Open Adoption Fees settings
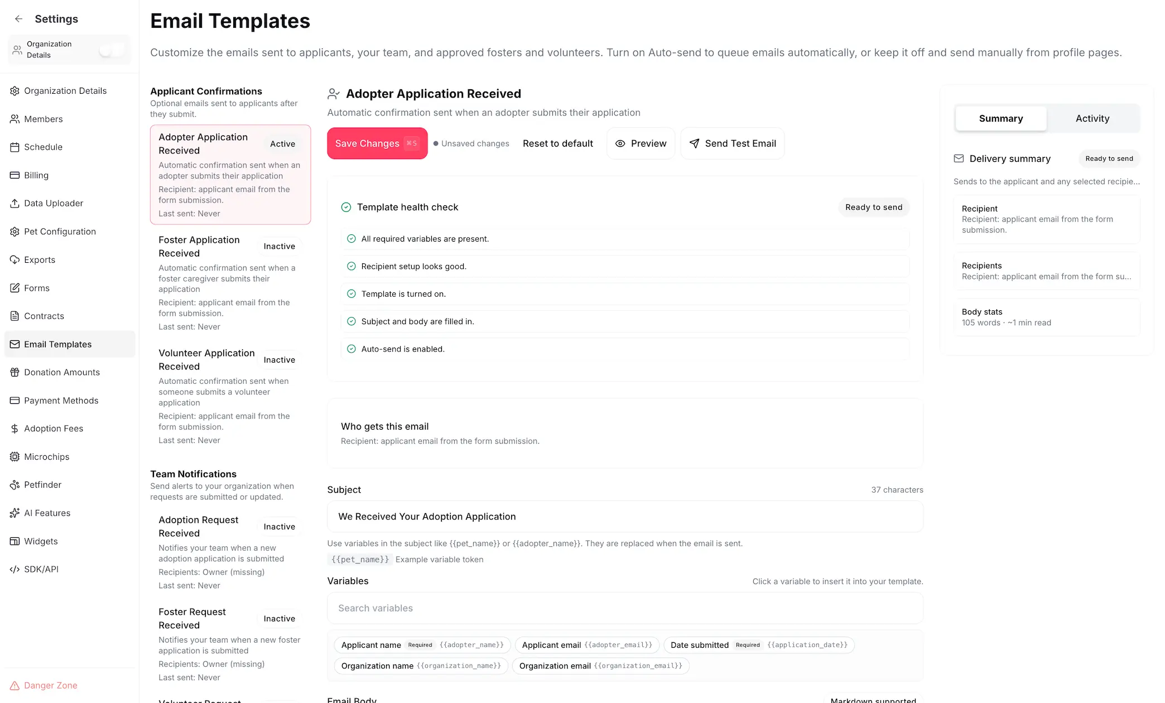Image resolution: width=1165 pixels, height=703 pixels. pyautogui.click(x=54, y=428)
